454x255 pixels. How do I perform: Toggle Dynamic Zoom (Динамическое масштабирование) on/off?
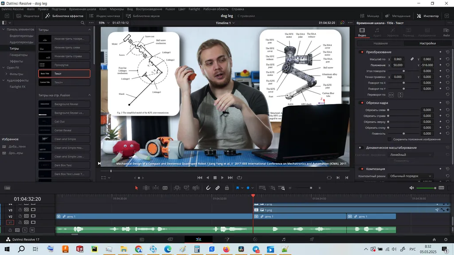click(x=360, y=147)
